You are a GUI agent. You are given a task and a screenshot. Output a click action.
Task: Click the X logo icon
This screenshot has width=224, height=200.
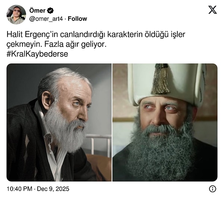click(x=212, y=10)
